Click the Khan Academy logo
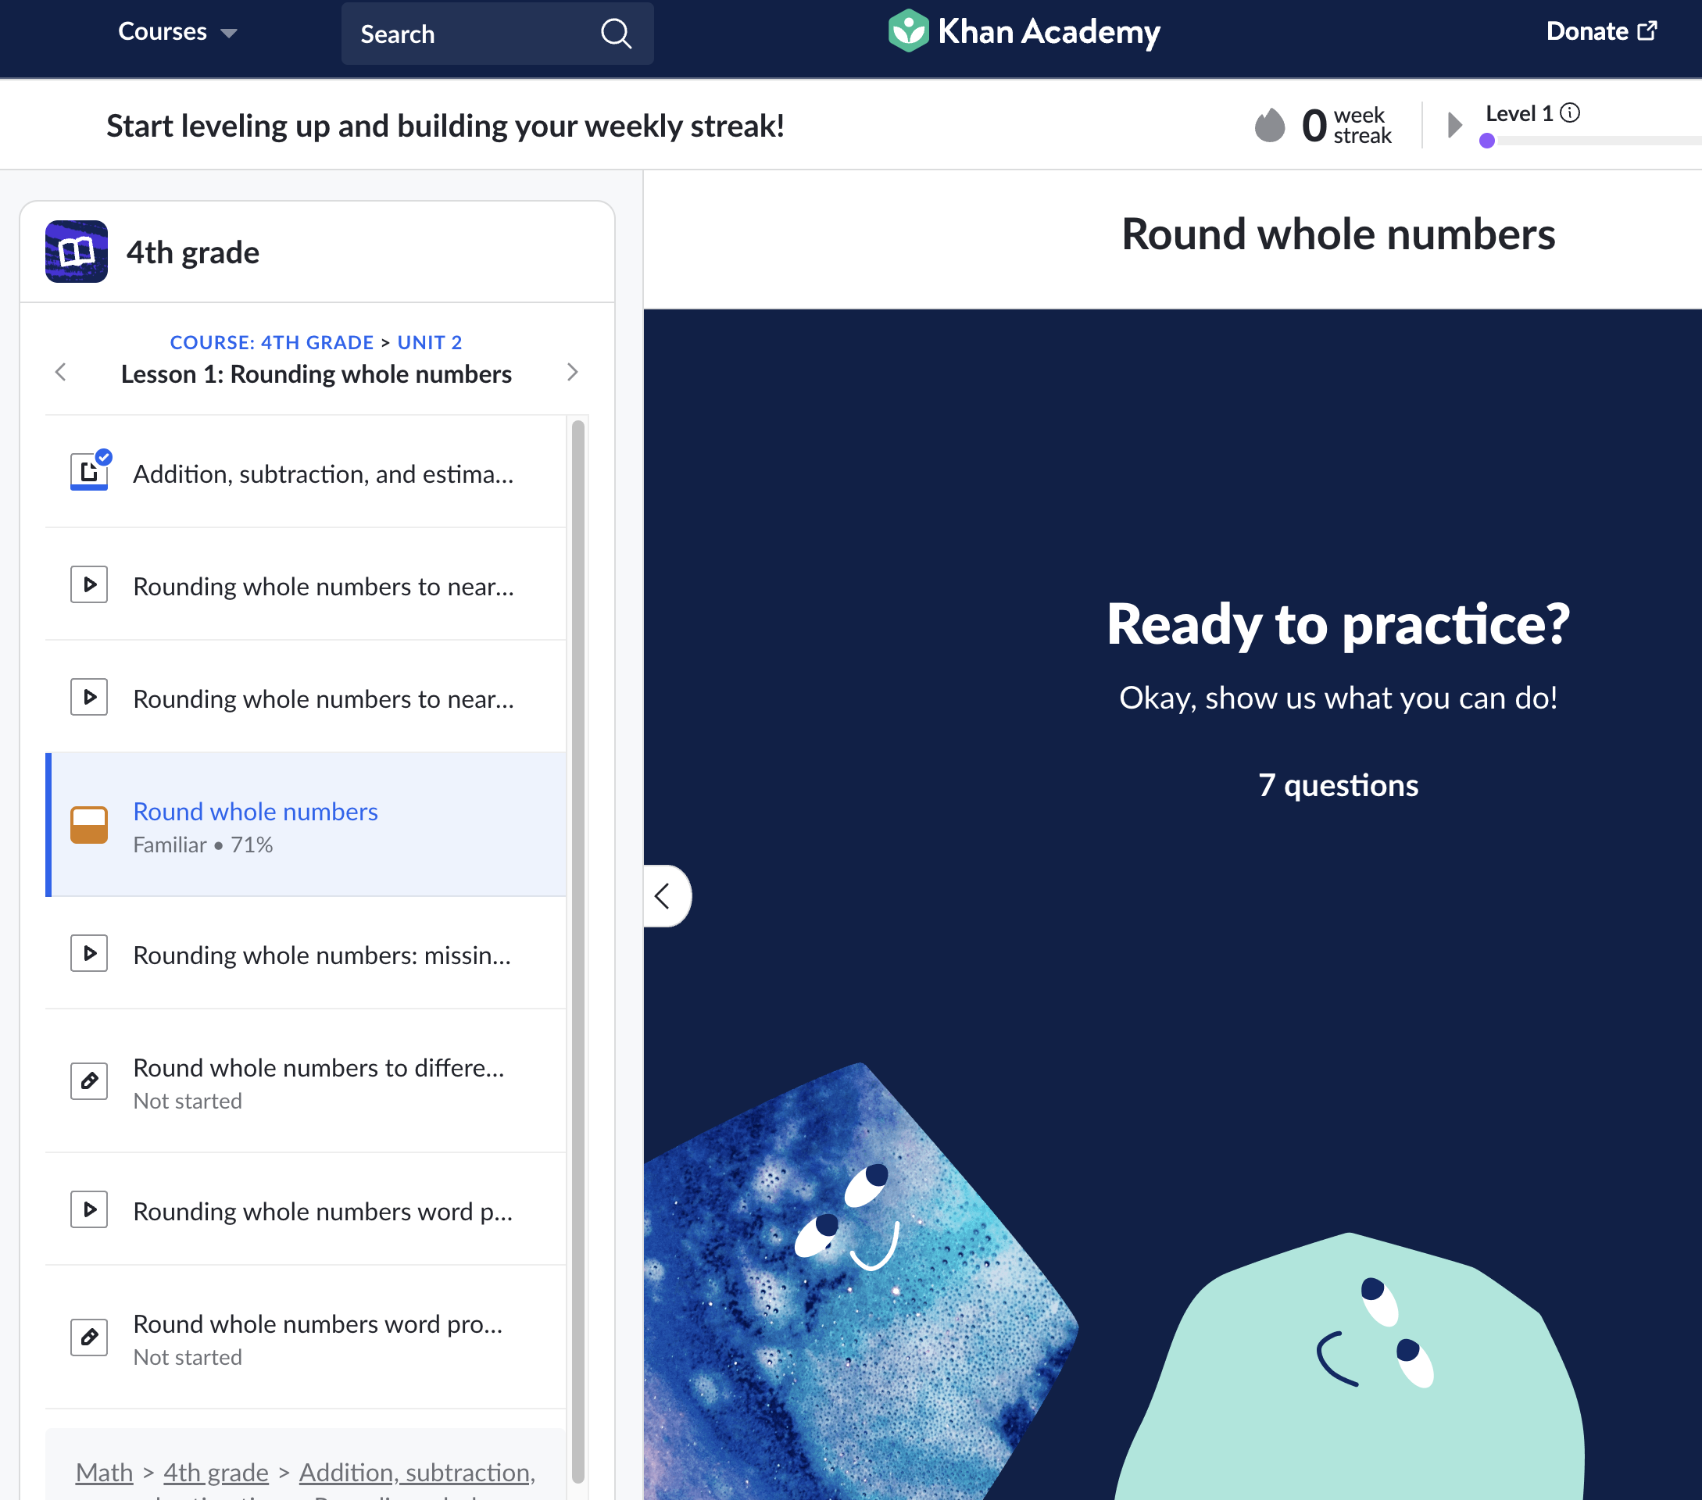1702x1500 pixels. pyautogui.click(x=1024, y=31)
